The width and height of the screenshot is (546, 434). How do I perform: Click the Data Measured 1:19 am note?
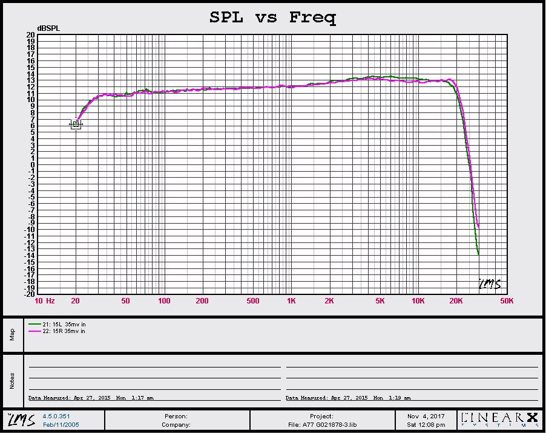348,398
